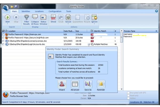Toggle the Read-only checkbox

click(x=128, y=96)
